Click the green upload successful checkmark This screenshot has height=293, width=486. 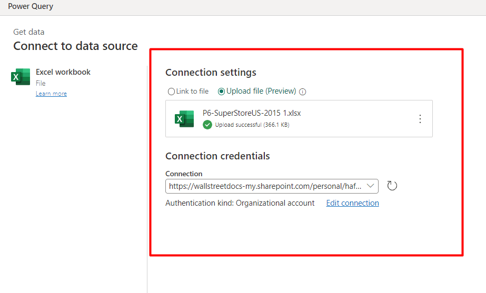click(207, 125)
